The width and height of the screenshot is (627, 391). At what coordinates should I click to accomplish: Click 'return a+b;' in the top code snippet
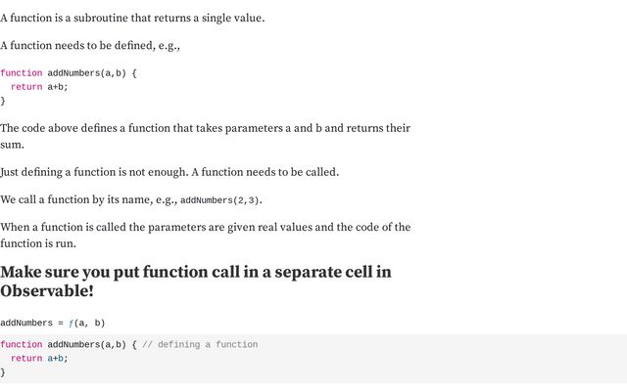coord(39,87)
